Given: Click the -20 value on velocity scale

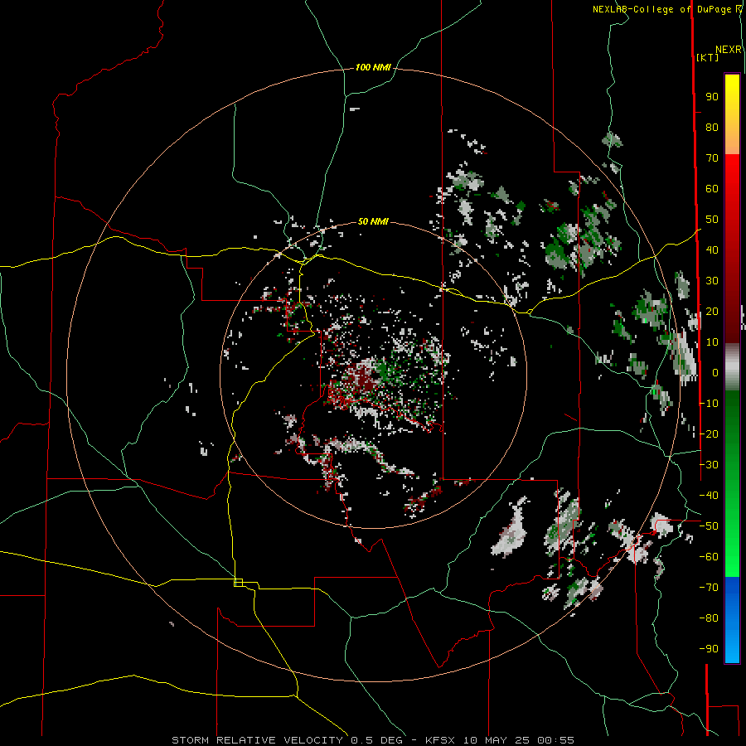Looking at the screenshot, I should point(709,434).
